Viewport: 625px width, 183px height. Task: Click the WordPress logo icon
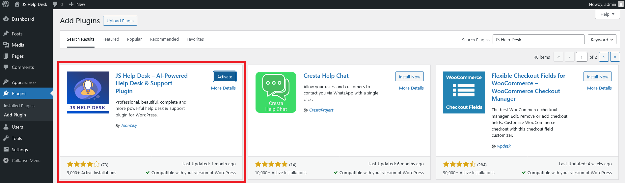[6, 4]
